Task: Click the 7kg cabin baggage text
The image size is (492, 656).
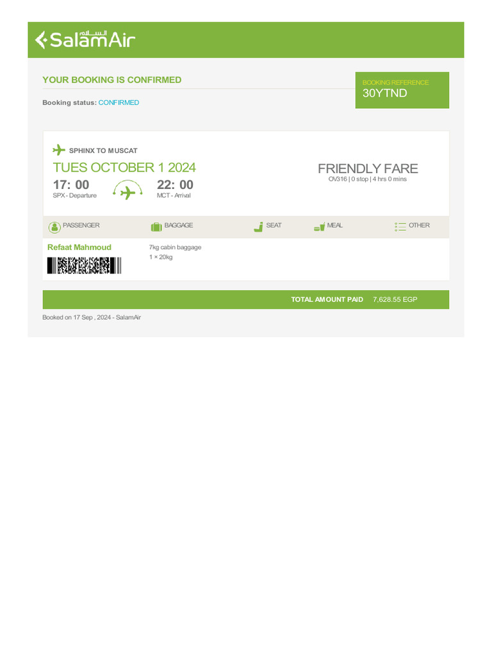Action: (x=175, y=247)
